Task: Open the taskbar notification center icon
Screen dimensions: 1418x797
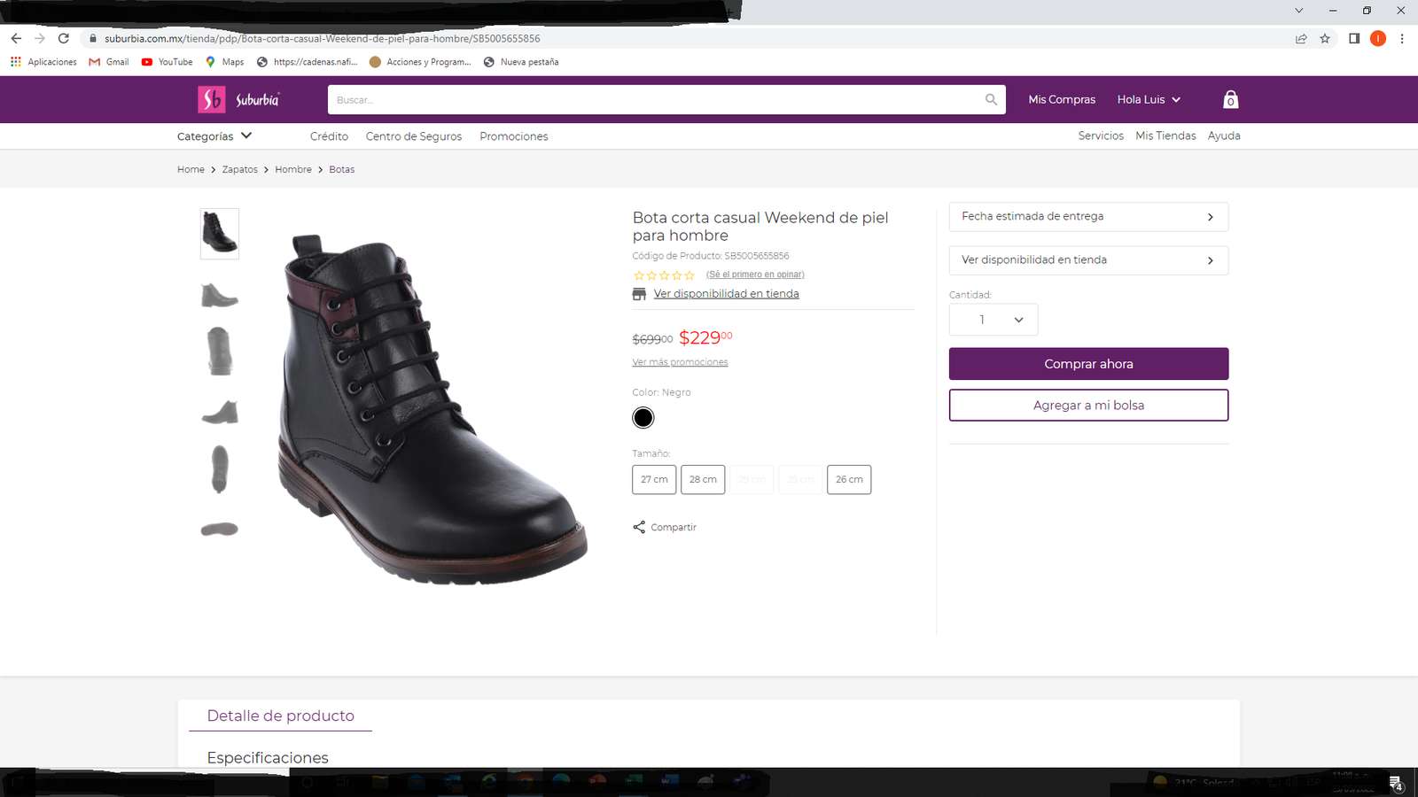Action: click(x=1396, y=783)
